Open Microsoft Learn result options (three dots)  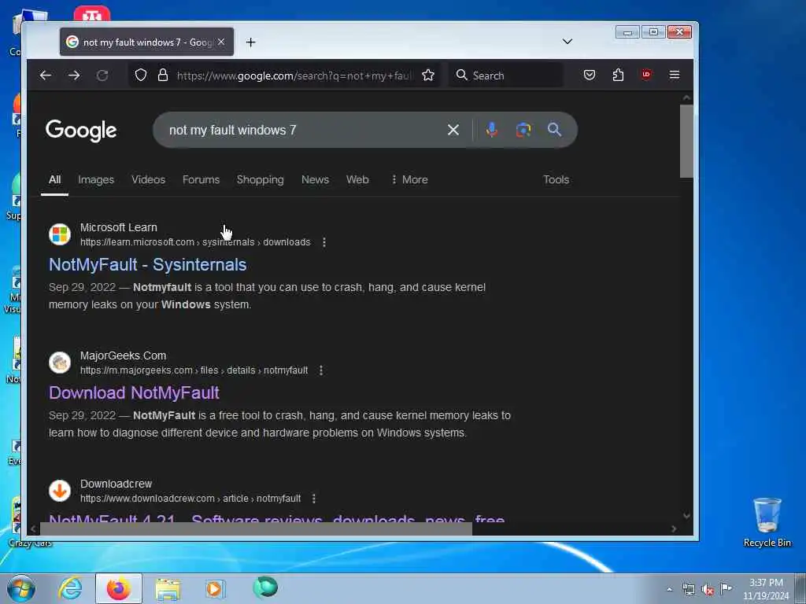324,242
